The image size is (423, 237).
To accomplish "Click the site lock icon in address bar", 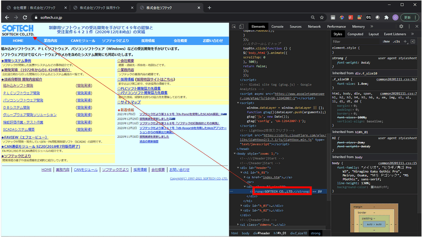I will tap(36, 18).
